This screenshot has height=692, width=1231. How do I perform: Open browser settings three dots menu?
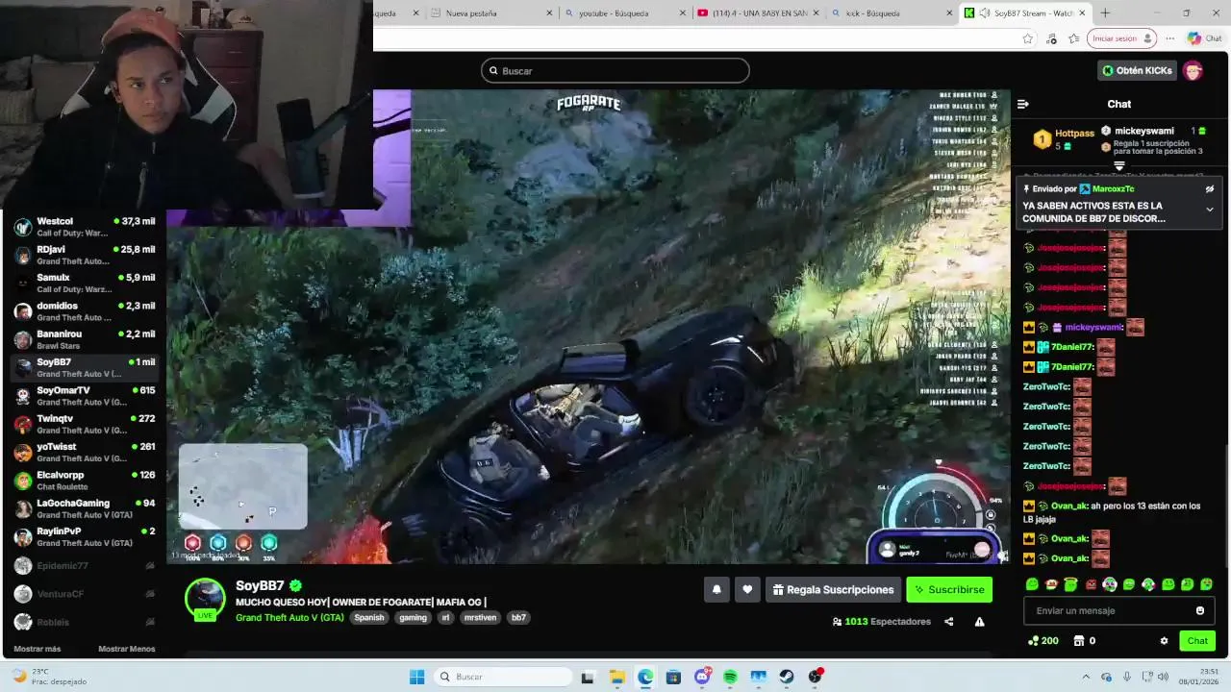point(1169,38)
